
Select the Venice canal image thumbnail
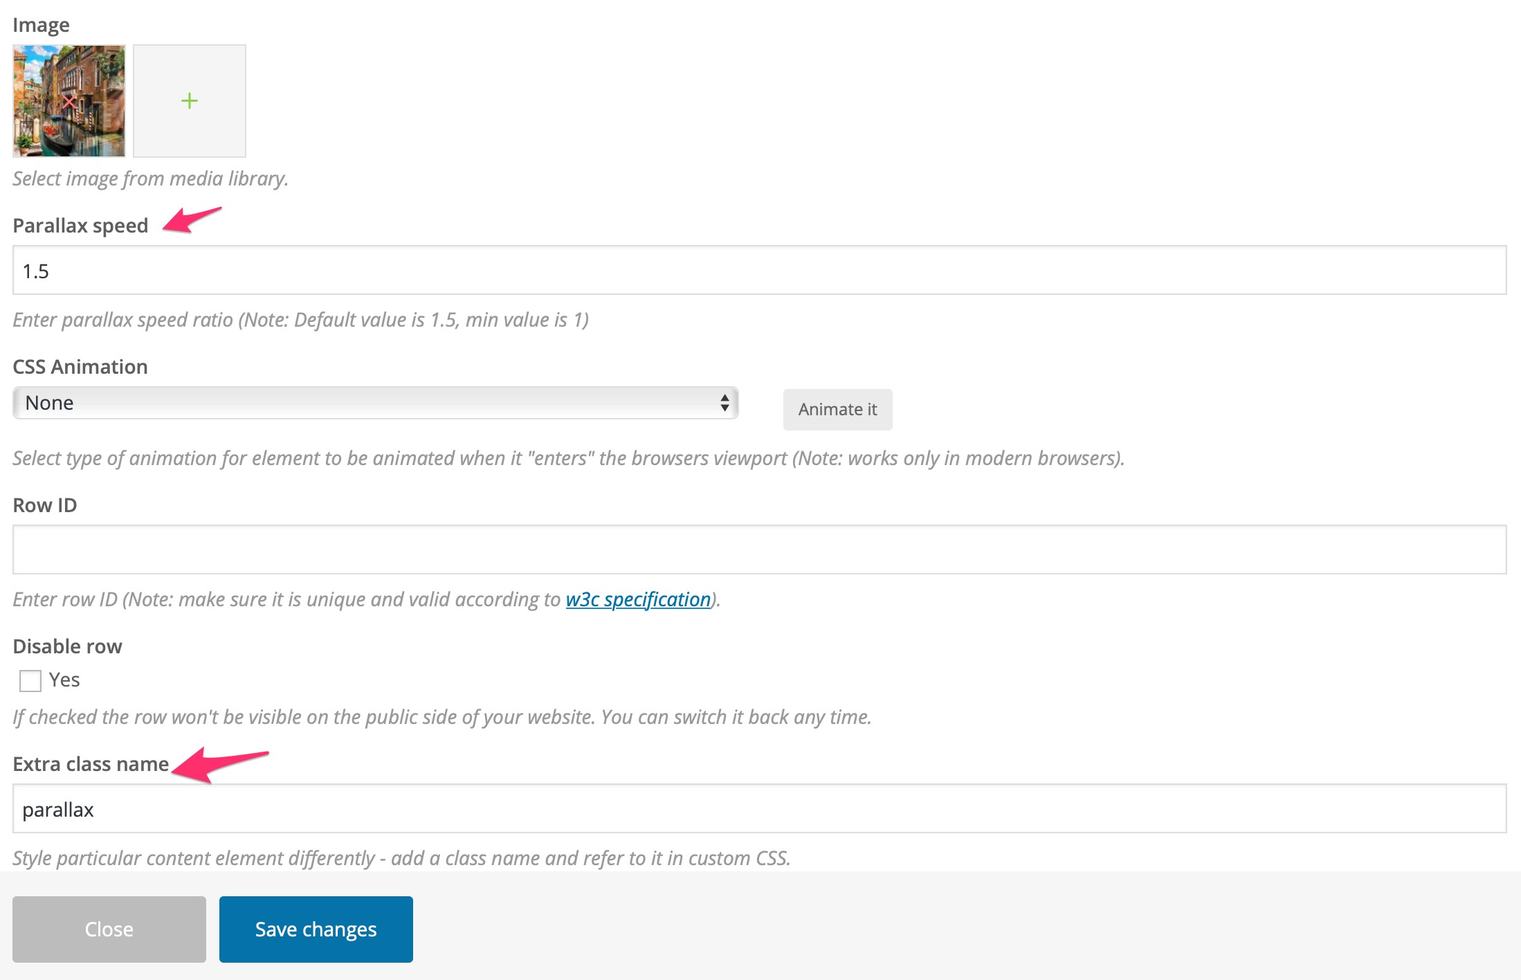[x=69, y=101]
